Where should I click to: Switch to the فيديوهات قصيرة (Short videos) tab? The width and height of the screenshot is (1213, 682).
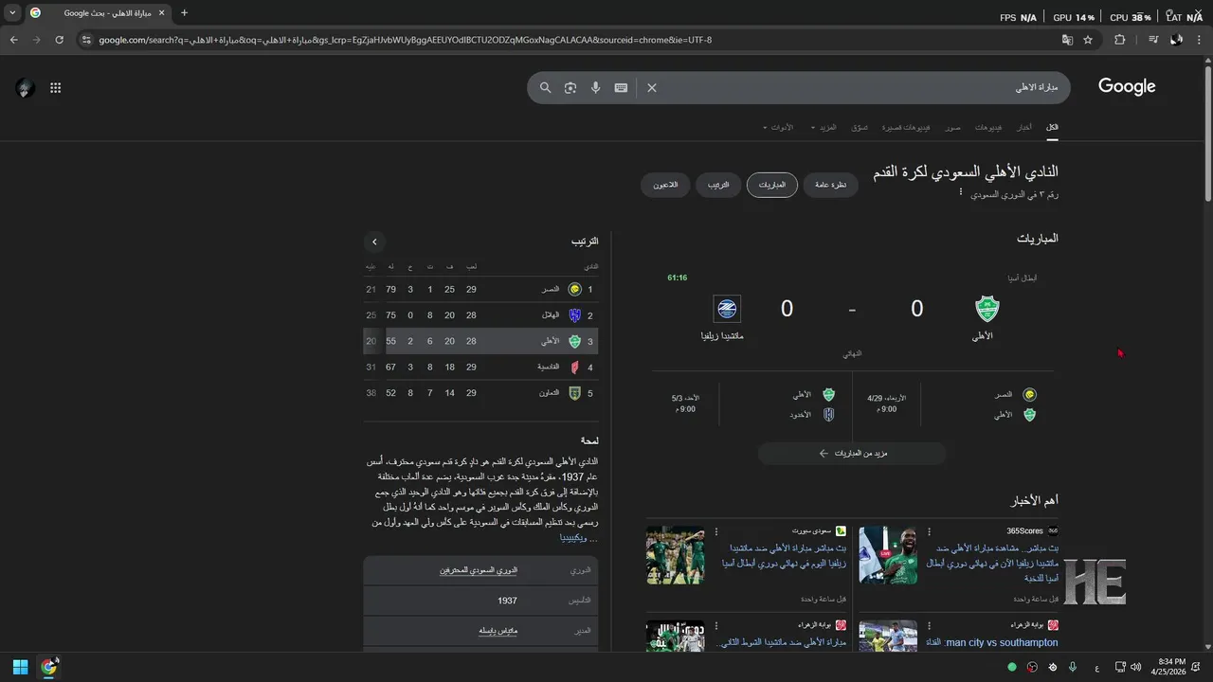[x=906, y=127]
